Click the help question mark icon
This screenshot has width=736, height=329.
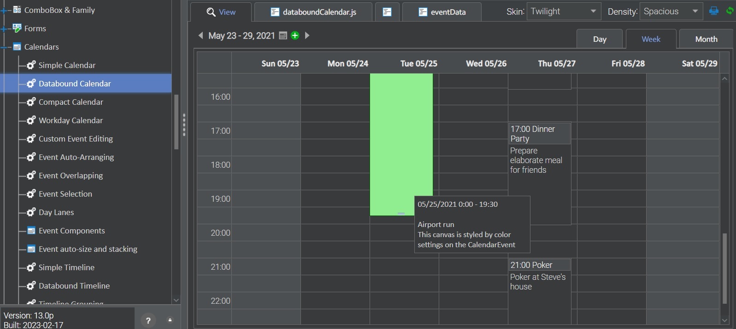tap(148, 321)
